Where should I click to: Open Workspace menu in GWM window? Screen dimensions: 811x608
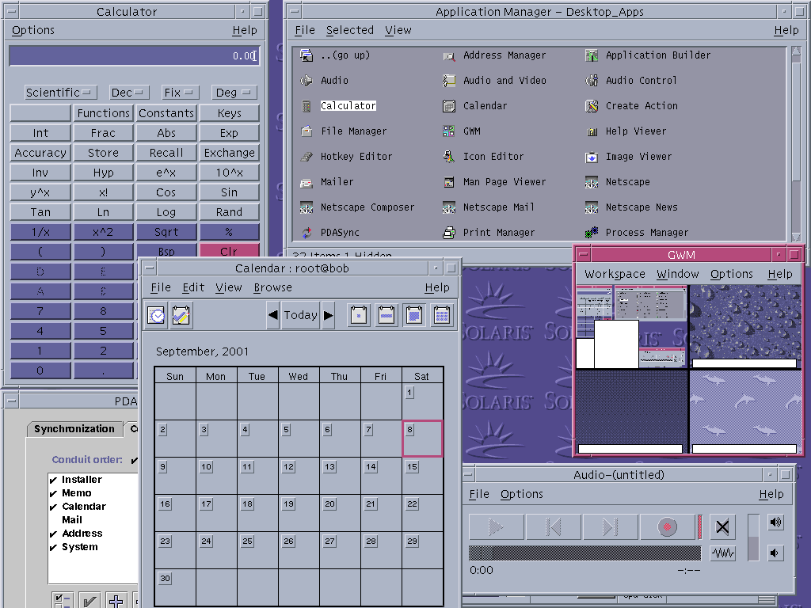coord(615,274)
